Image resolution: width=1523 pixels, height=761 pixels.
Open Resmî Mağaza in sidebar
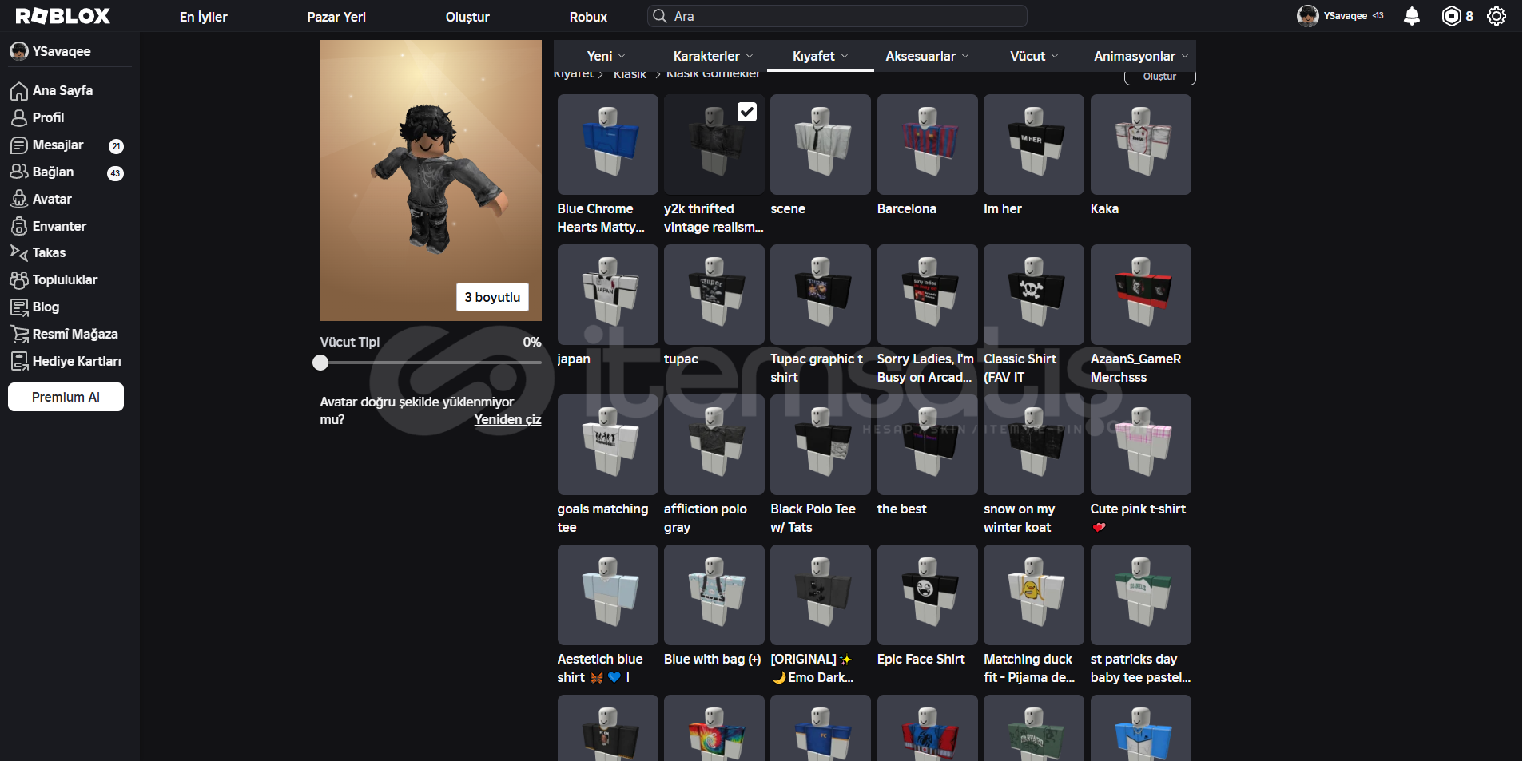point(64,334)
